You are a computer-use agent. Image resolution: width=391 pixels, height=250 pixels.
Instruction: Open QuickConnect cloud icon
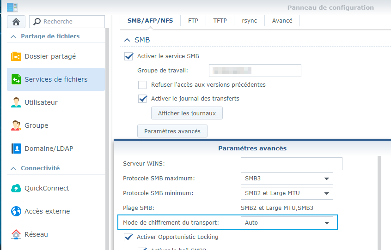click(16, 188)
